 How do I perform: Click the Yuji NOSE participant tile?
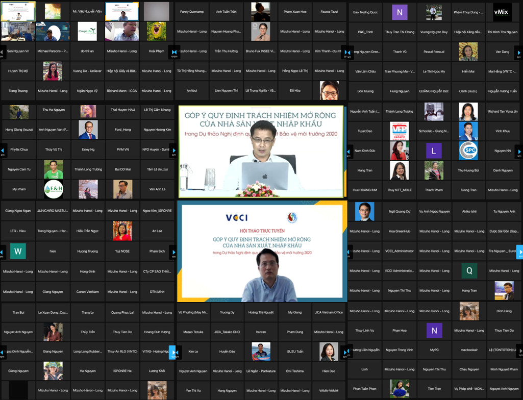coord(122,251)
